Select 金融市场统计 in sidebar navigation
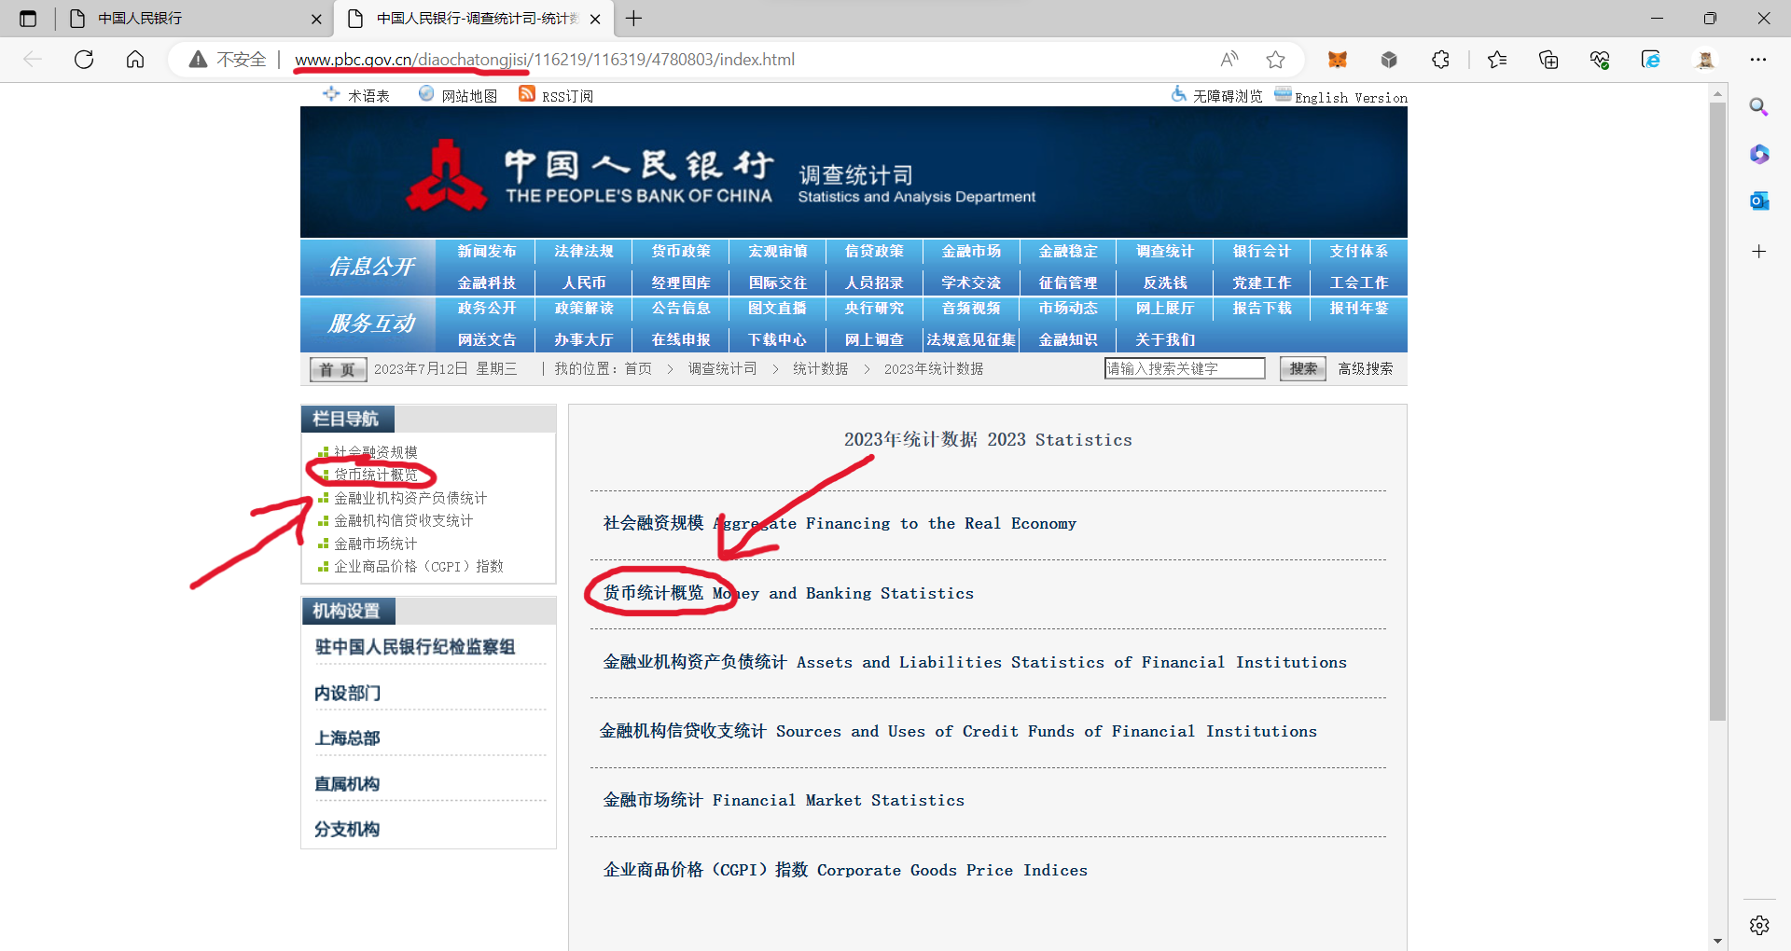 tap(376, 544)
